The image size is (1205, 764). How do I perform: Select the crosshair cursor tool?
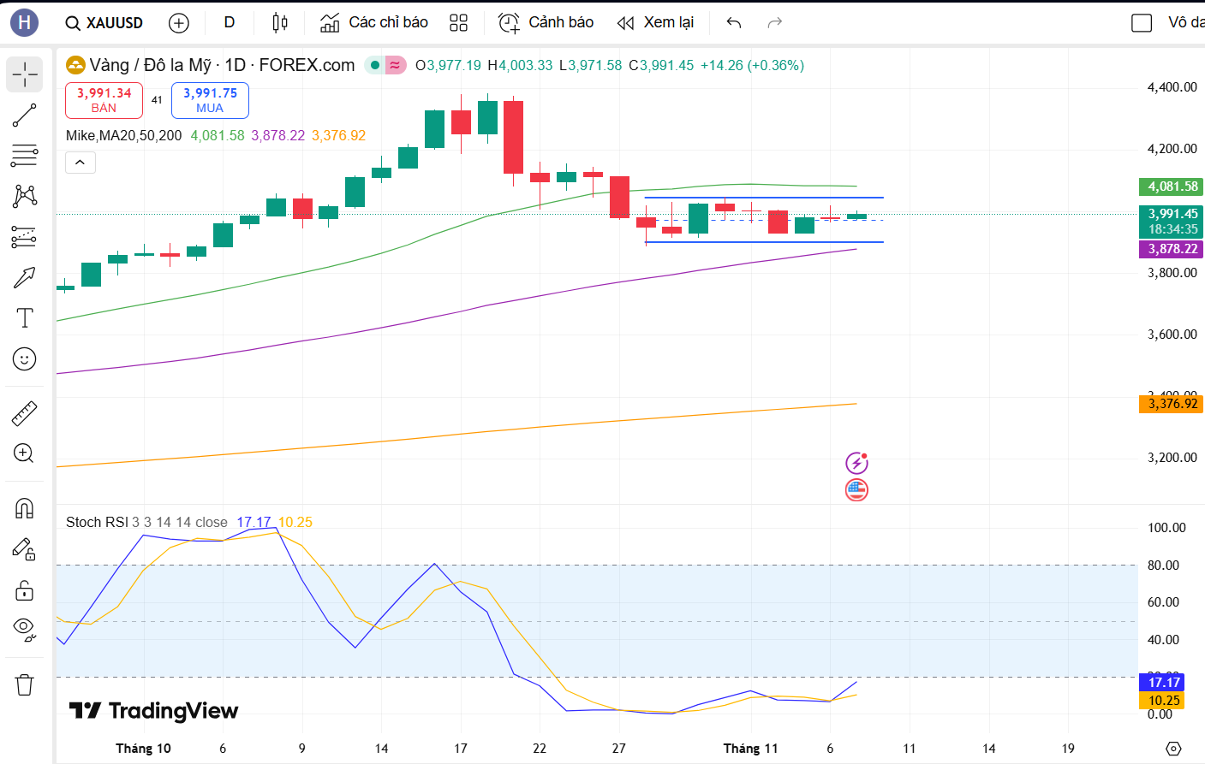(x=25, y=75)
